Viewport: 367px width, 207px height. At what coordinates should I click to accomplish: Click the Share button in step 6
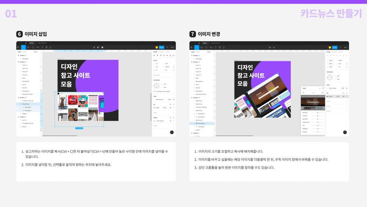pyautogui.click(x=161, y=47)
